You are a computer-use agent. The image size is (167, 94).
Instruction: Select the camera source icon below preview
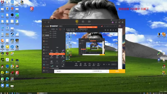(81, 64)
